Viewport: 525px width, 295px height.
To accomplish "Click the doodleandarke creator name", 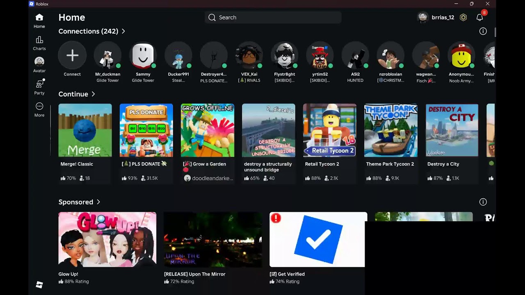I will coord(212,178).
